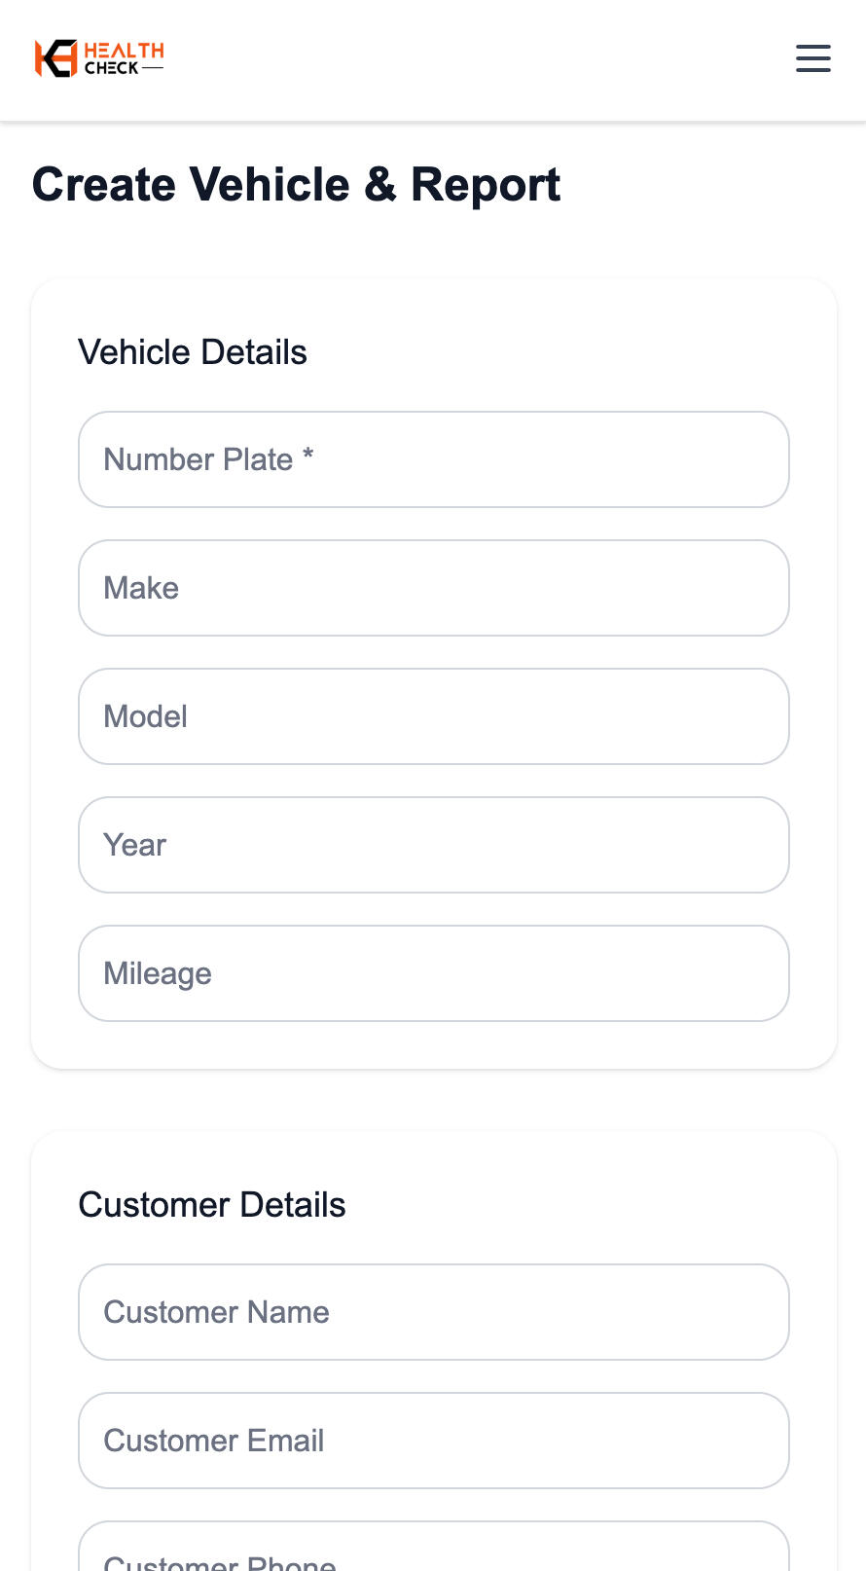The image size is (866, 1571).
Task: Click the Customer Details section heading
Action: point(212,1205)
